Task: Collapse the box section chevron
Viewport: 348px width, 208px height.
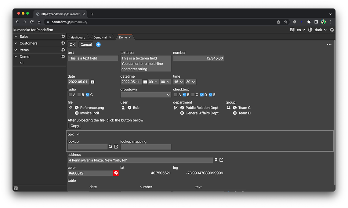Action: click(78, 134)
